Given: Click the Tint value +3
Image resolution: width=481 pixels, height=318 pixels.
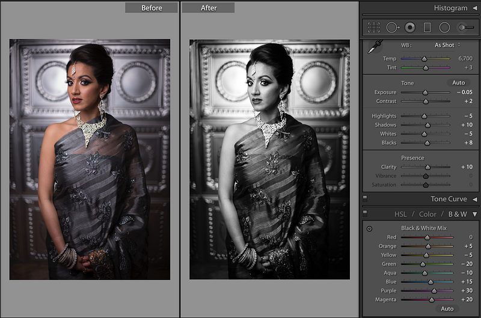Looking at the screenshot, I should click(468, 67).
